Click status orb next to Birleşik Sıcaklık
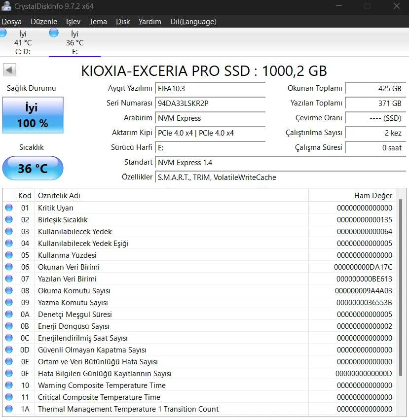The height and width of the screenshot is (420, 409). coord(9,219)
